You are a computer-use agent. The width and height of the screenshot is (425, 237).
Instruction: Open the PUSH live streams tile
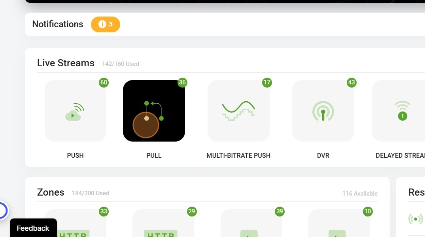(76, 111)
